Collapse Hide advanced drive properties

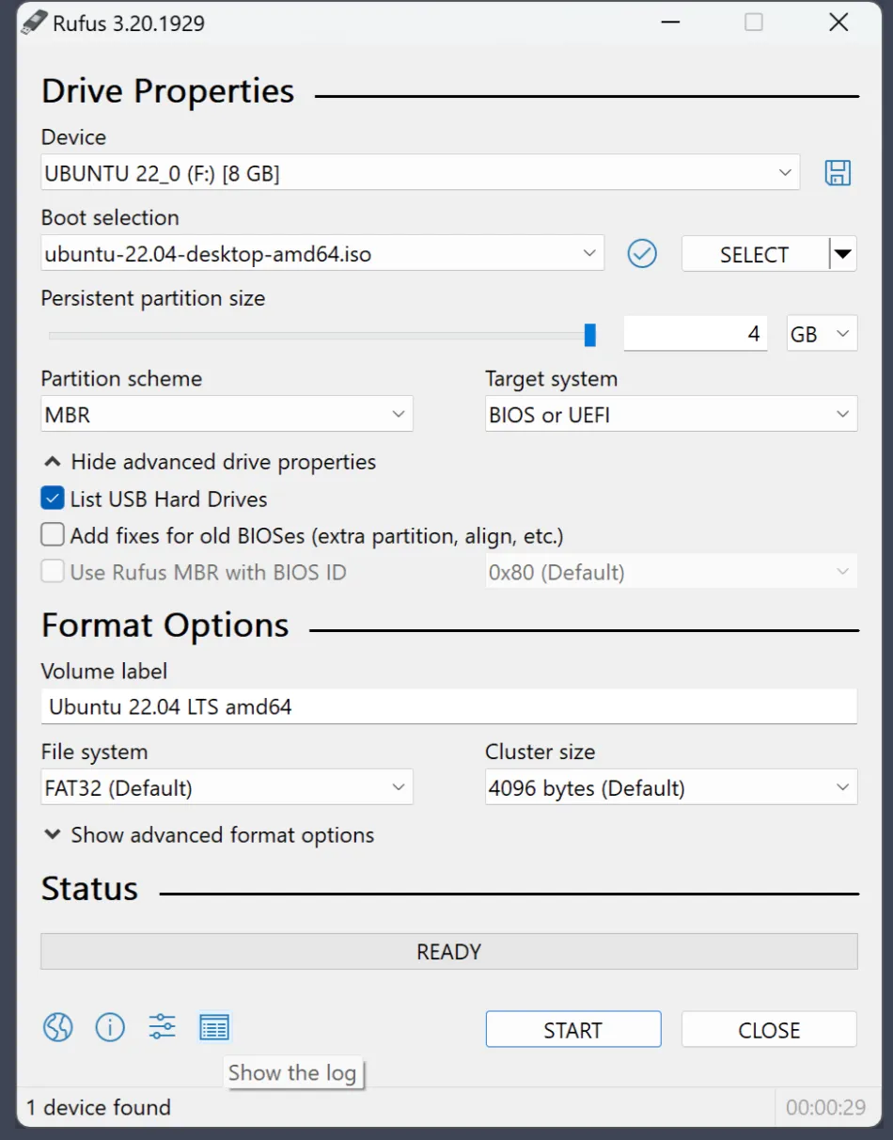tap(211, 462)
